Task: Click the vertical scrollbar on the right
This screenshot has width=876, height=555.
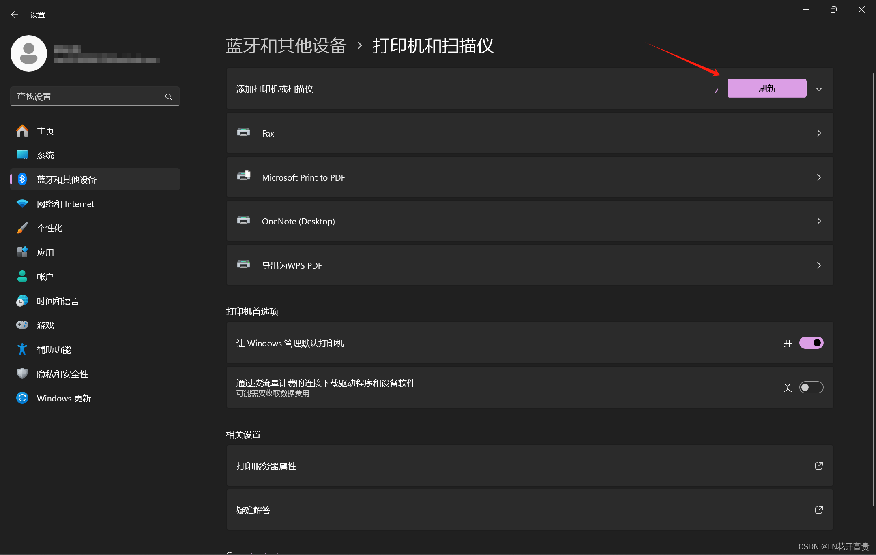Action: click(x=873, y=284)
